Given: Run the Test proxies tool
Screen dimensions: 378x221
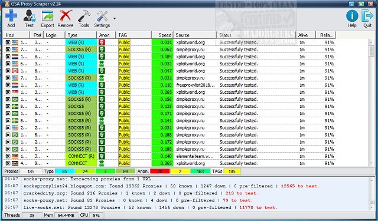Looking at the screenshot, I should pos(29,16).
